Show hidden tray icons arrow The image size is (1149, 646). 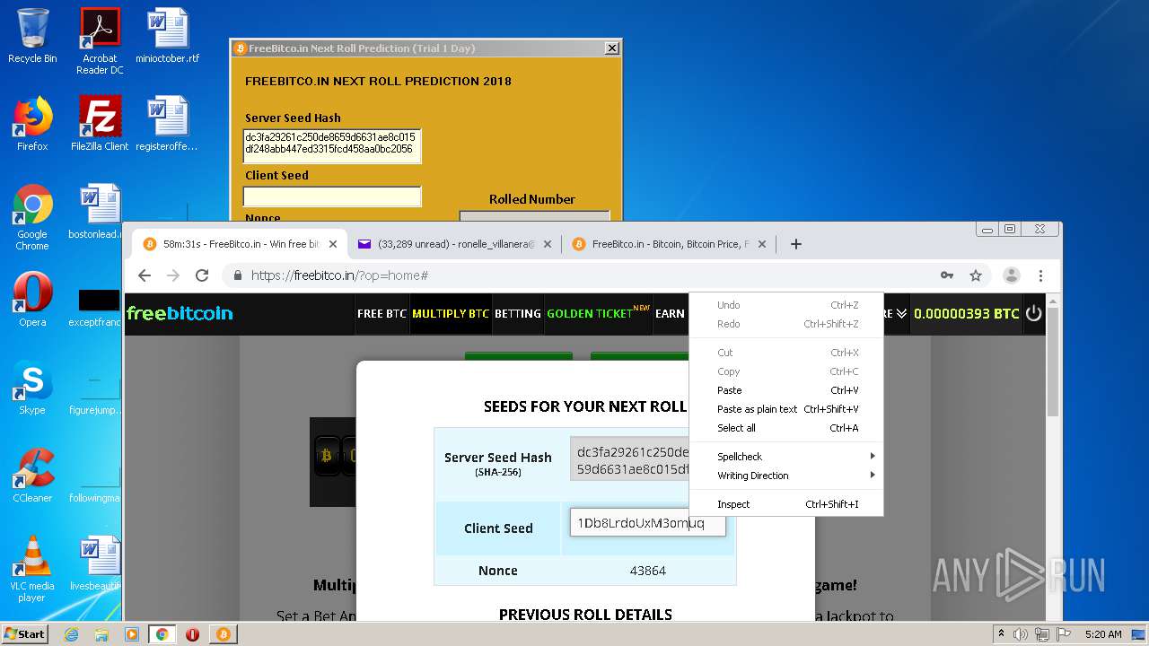pos(1001,634)
